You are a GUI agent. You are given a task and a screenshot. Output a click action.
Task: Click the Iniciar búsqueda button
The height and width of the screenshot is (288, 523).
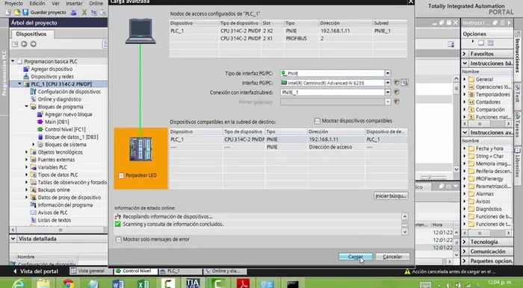tap(391, 195)
